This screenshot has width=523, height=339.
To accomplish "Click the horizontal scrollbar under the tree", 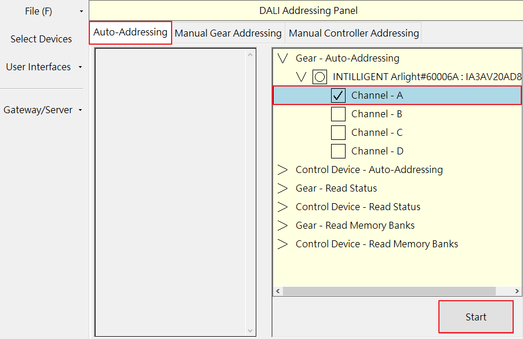I will [388, 291].
